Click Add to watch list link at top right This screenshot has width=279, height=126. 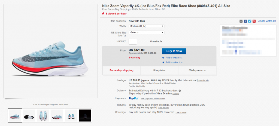tap(267, 21)
